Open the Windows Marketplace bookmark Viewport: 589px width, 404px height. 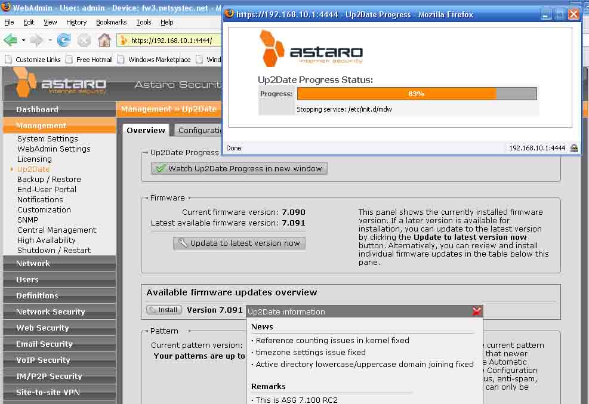(x=155, y=59)
